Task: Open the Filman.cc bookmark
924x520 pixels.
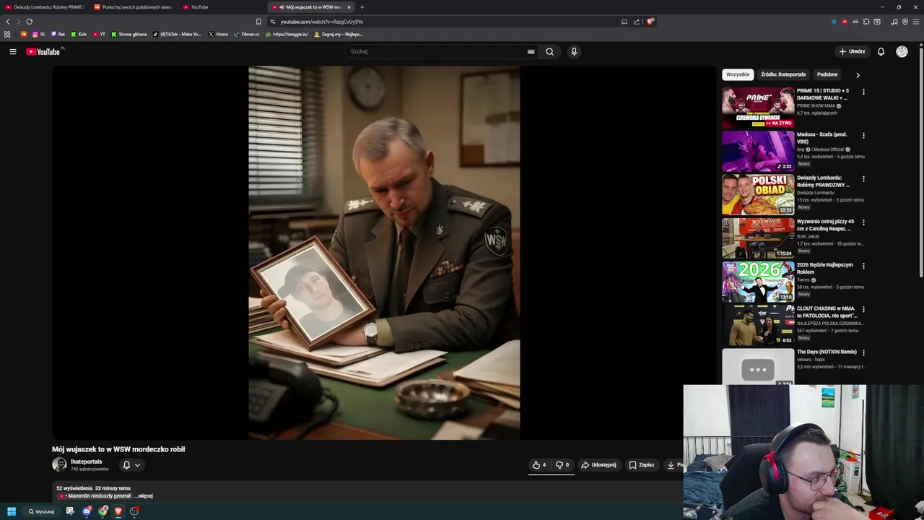Action: pos(246,34)
